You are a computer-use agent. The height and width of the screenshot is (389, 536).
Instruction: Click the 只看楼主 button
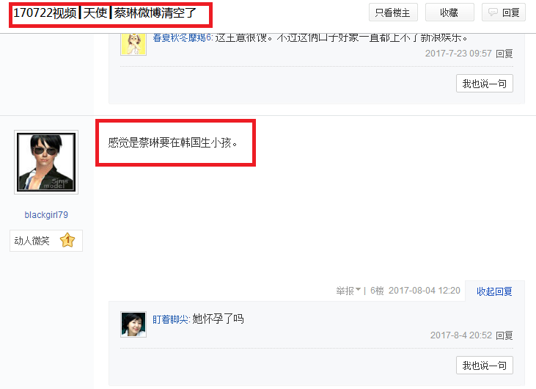point(393,12)
